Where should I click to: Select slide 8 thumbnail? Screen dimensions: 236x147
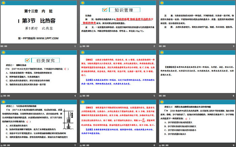pos(118,121)
